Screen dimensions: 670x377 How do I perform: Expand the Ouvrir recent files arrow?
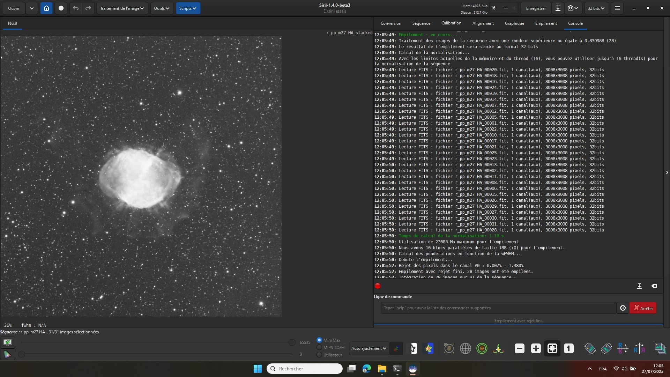[x=32, y=8]
